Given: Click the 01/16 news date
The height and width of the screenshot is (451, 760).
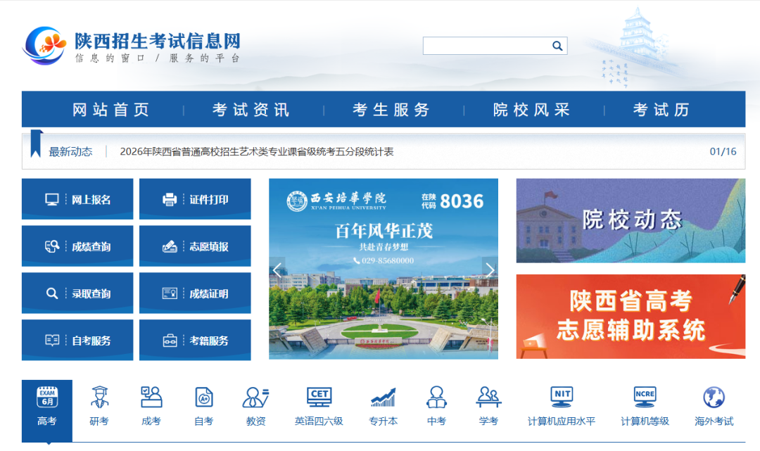Looking at the screenshot, I should (x=723, y=152).
